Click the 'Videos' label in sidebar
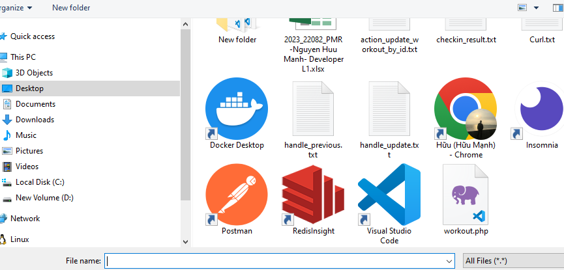 coord(27,167)
